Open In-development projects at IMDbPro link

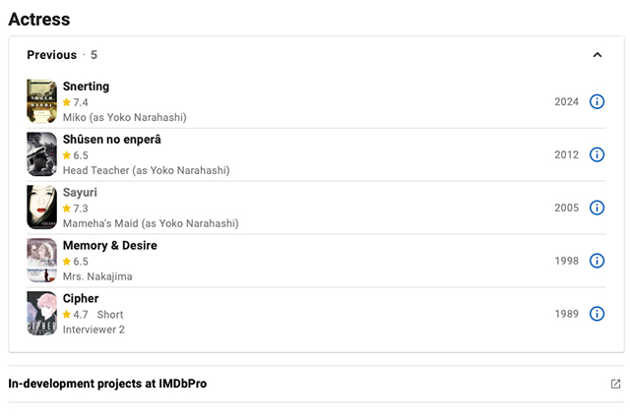[x=107, y=384]
